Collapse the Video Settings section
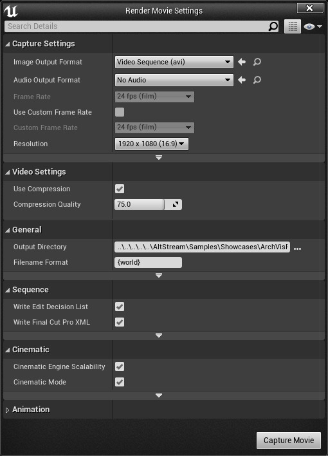 tap(8, 173)
